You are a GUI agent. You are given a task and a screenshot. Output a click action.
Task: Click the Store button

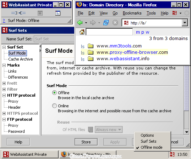(86, 142)
